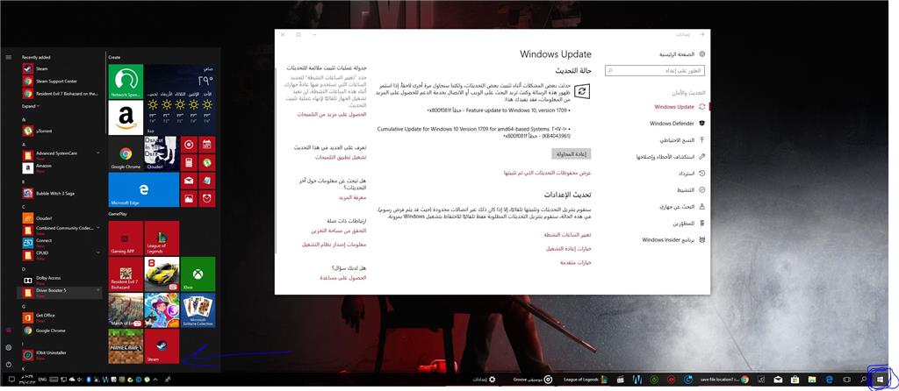Open the Amazon tile

pos(126,117)
